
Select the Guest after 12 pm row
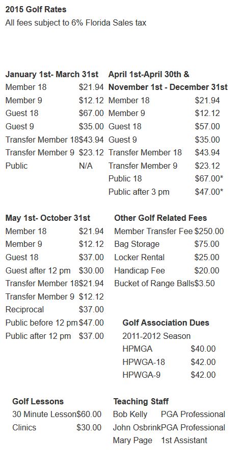point(55,270)
